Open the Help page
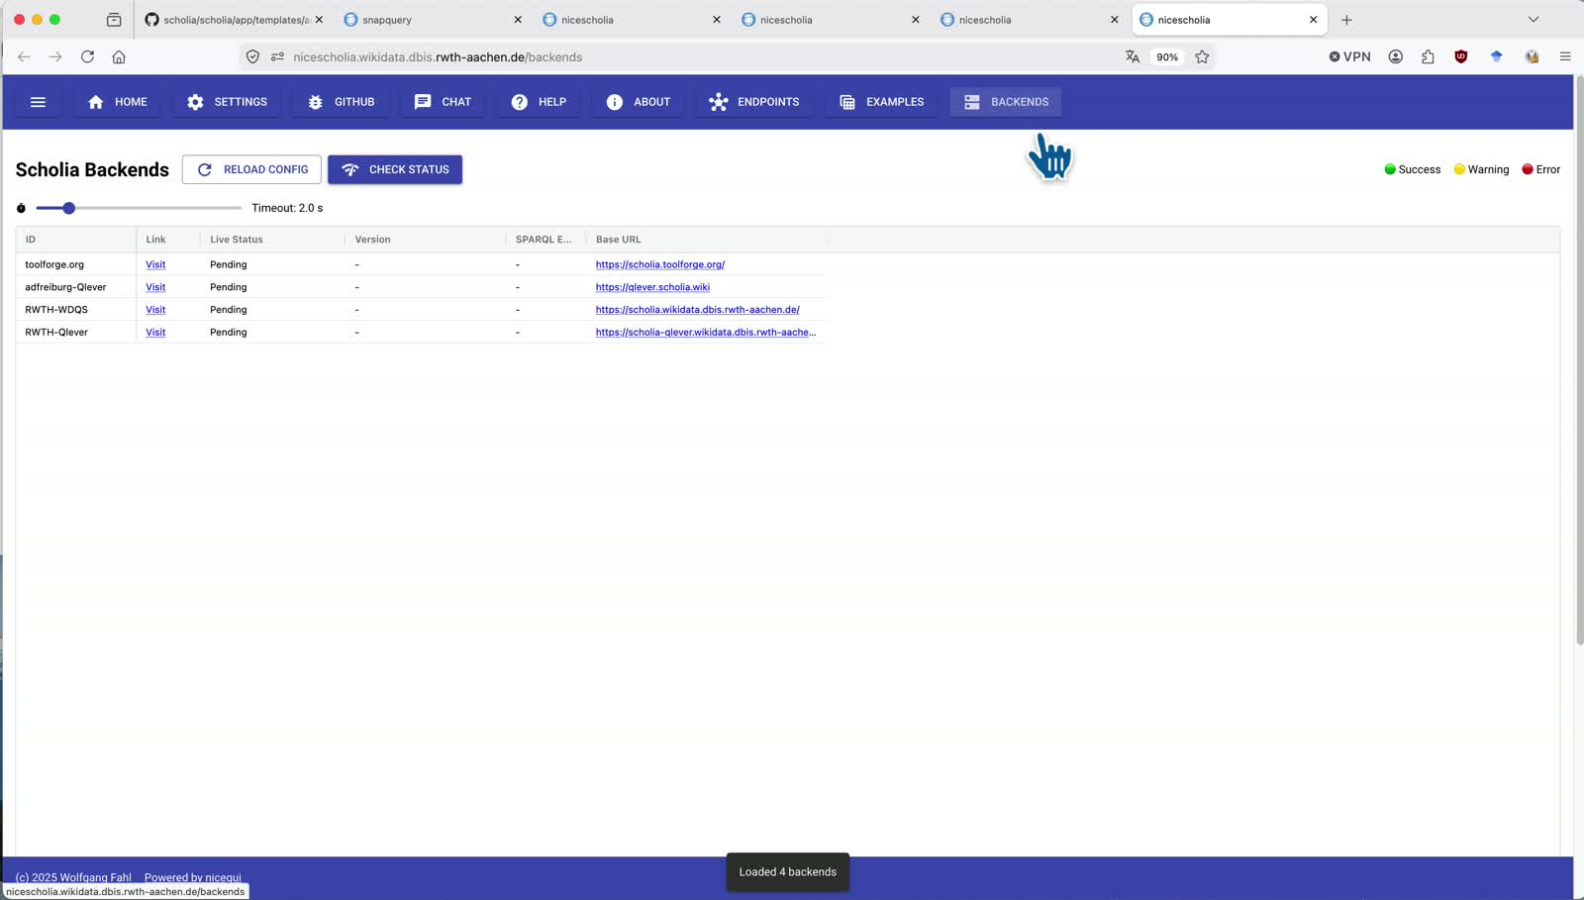The image size is (1584, 900). tap(539, 102)
